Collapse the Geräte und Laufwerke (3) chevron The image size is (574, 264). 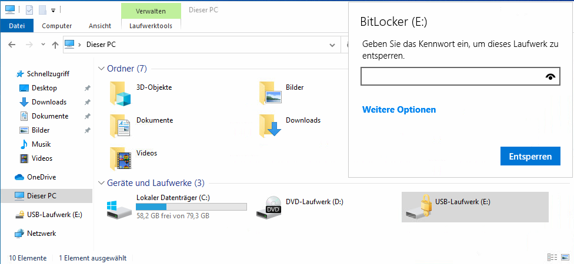click(x=101, y=182)
